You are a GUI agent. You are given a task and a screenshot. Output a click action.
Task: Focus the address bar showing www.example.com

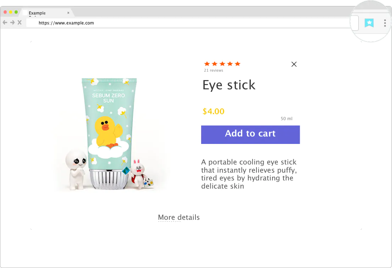click(x=188, y=23)
